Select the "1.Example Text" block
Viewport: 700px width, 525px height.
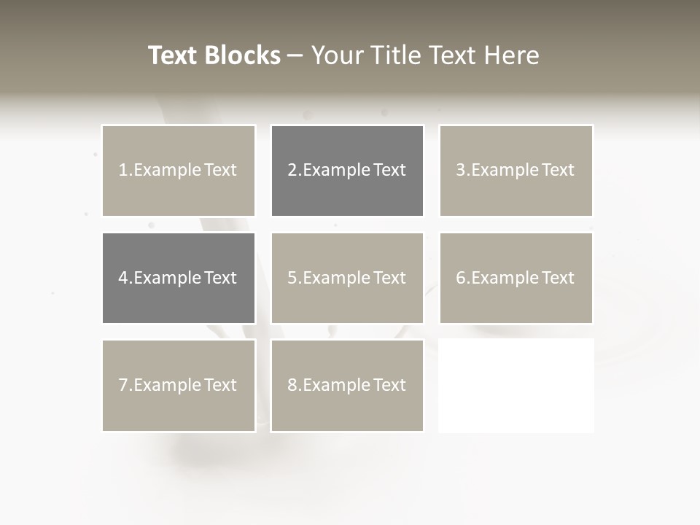(x=179, y=171)
